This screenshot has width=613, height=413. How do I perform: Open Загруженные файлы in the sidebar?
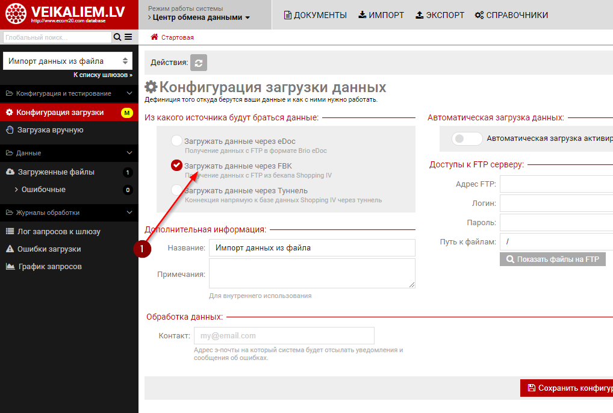56,172
